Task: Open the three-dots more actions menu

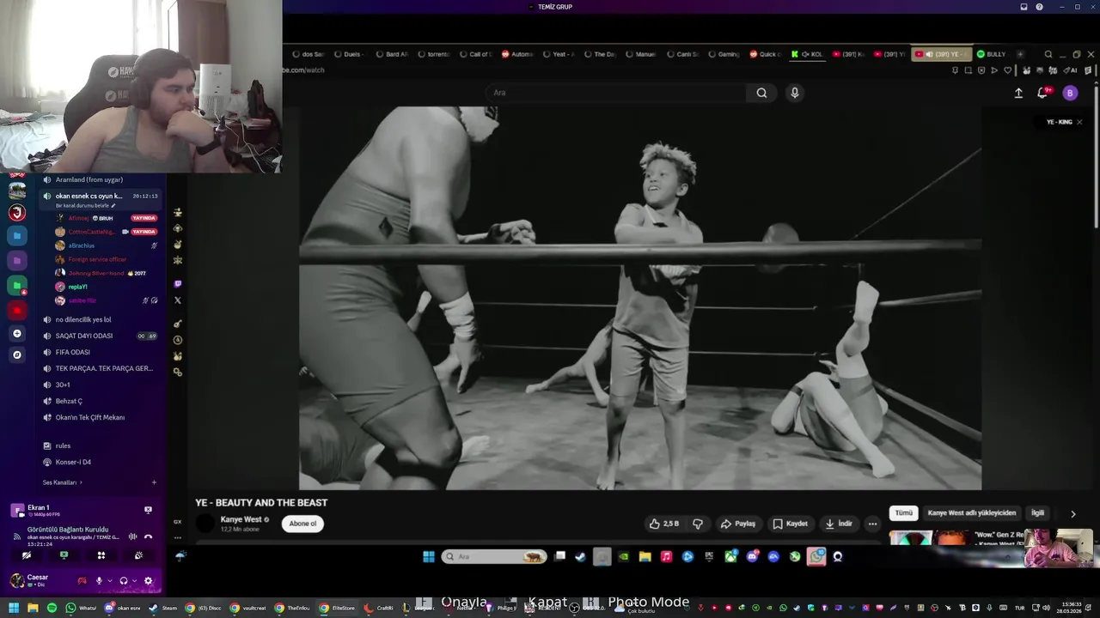Action: 872,524
